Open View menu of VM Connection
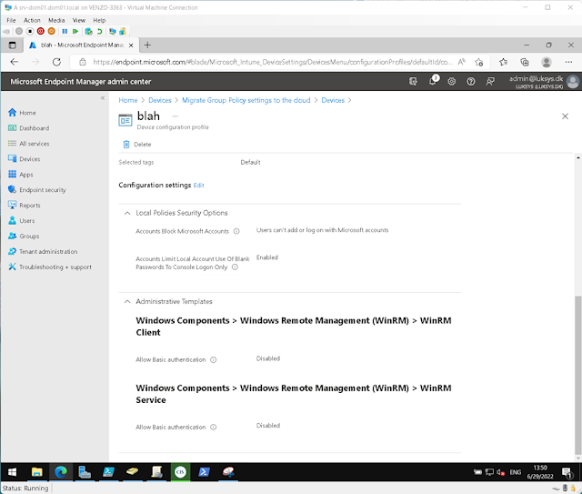582x494 pixels. point(79,20)
